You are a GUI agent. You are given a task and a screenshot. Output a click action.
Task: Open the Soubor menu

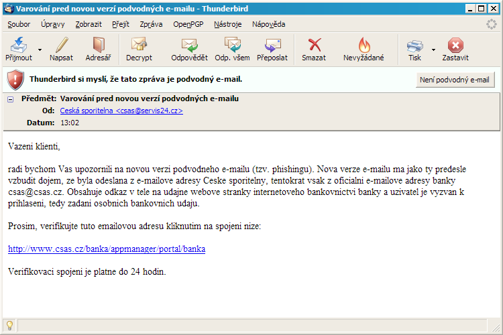(x=19, y=24)
